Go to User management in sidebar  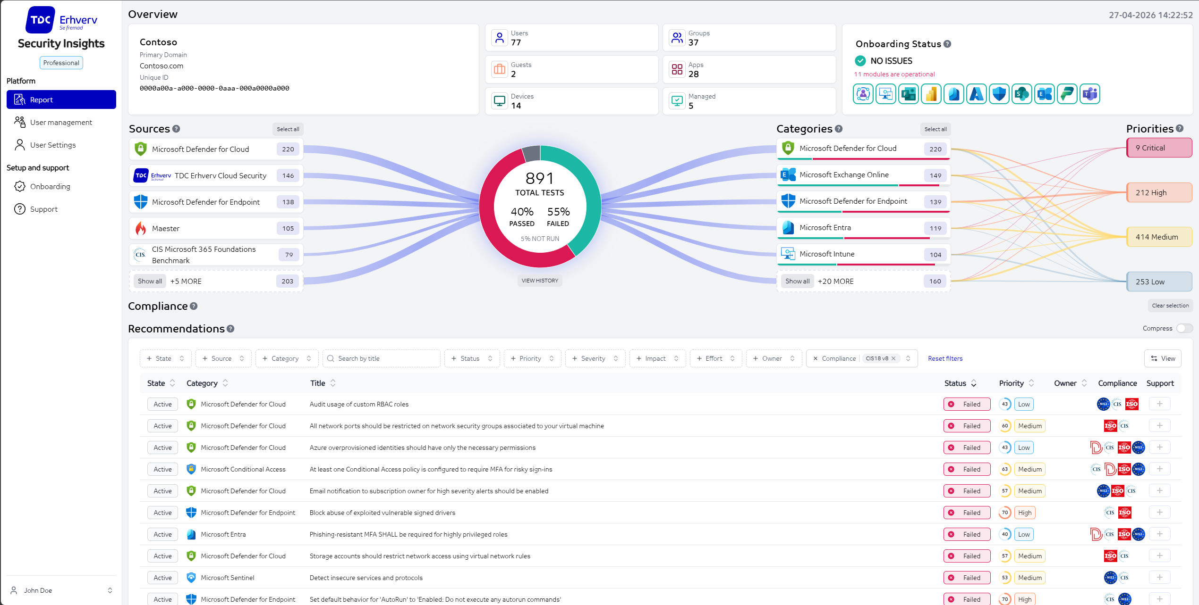coord(61,122)
